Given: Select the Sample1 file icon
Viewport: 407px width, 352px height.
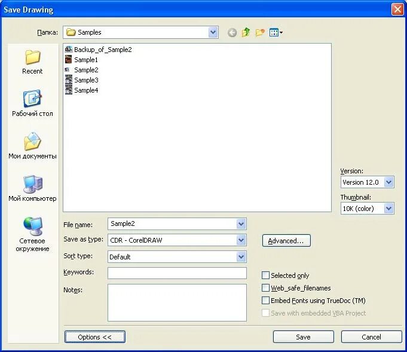Looking at the screenshot, I should 69,59.
